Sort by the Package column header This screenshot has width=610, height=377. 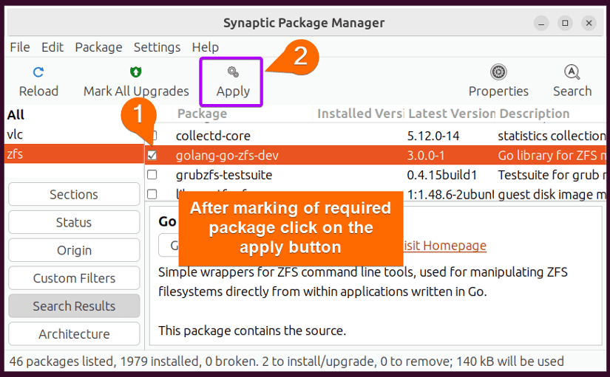pos(243,114)
